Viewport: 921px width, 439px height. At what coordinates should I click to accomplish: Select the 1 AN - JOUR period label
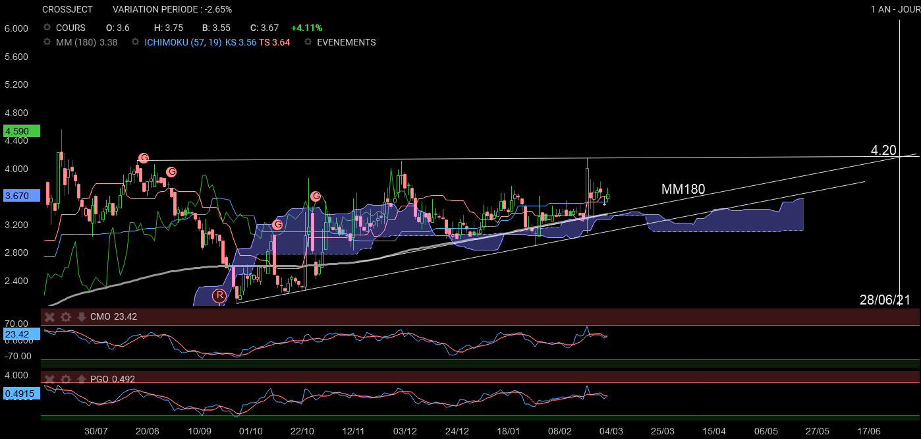[x=895, y=9]
